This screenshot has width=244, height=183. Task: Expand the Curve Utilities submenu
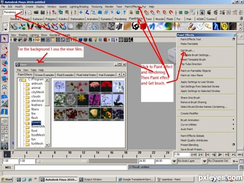coord(206,124)
